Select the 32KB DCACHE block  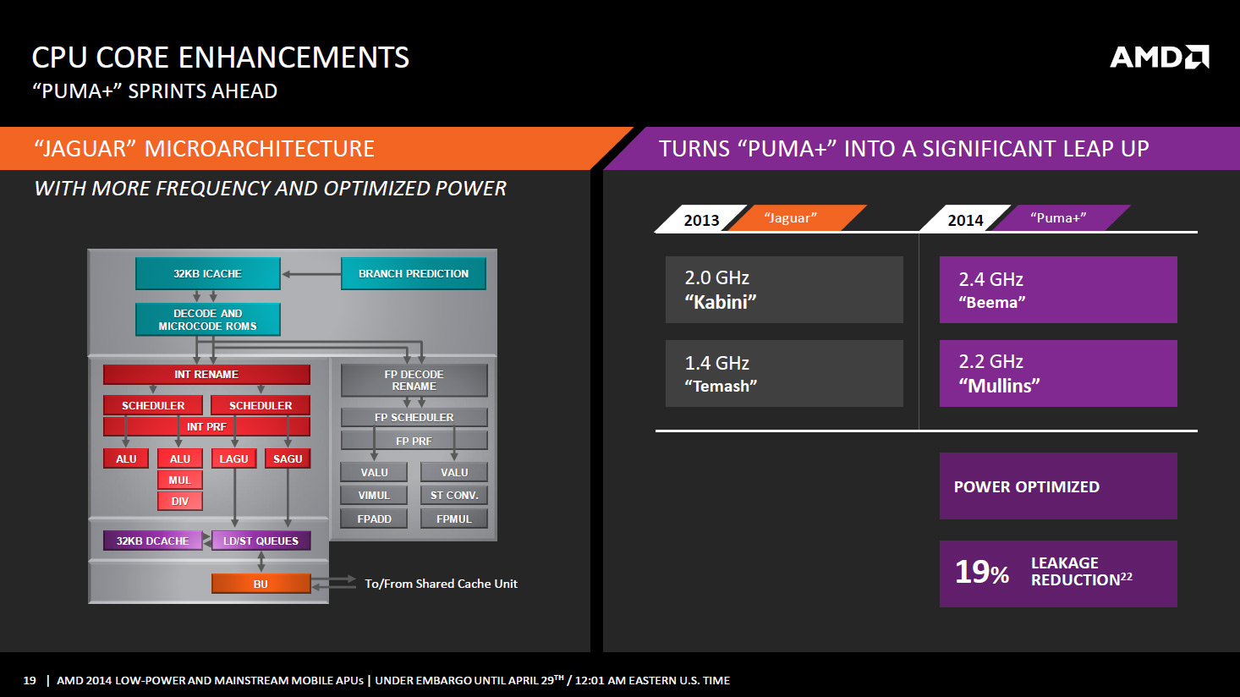[x=152, y=541]
